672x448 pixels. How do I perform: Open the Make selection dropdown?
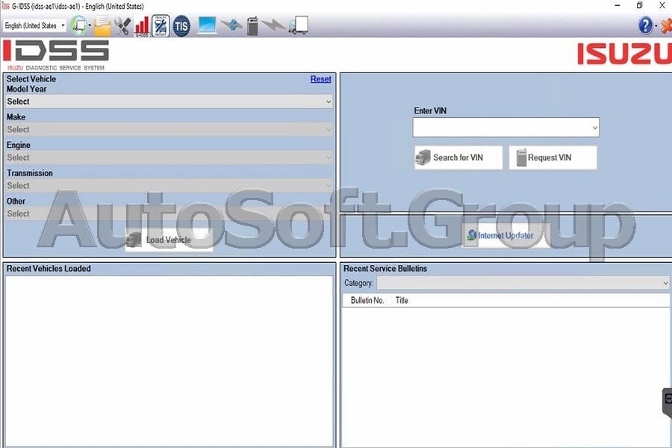click(167, 129)
